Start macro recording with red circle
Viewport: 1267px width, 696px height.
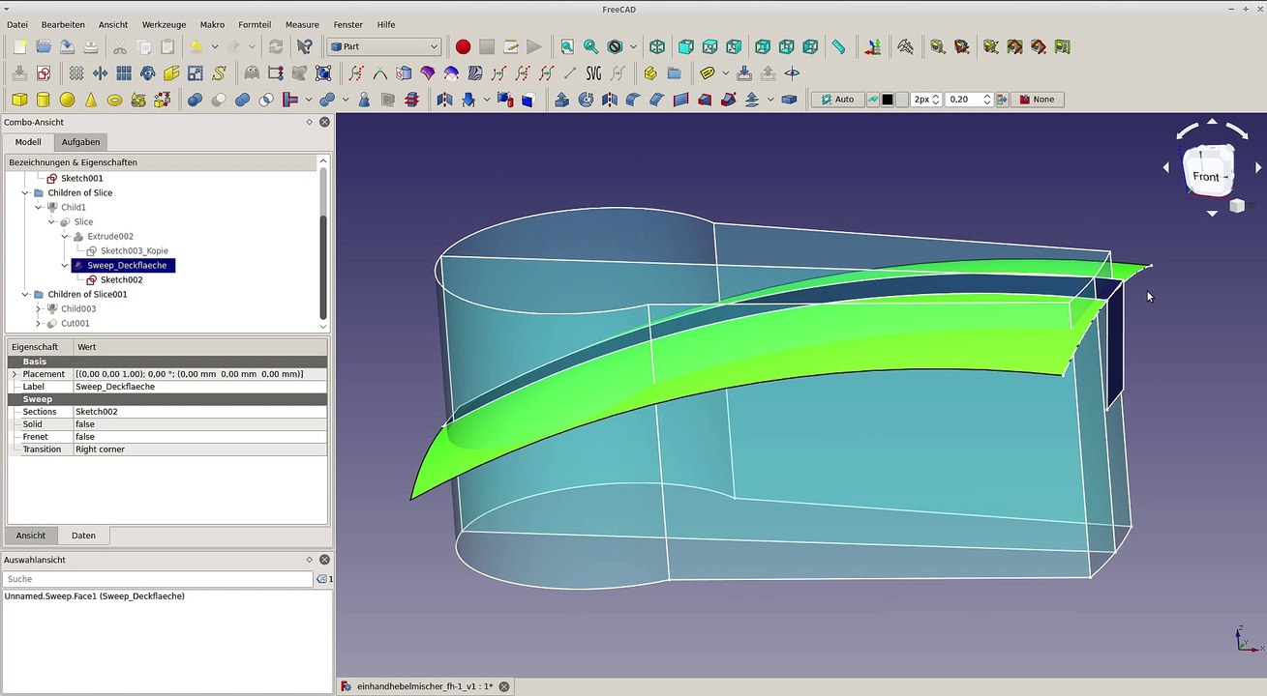(463, 46)
